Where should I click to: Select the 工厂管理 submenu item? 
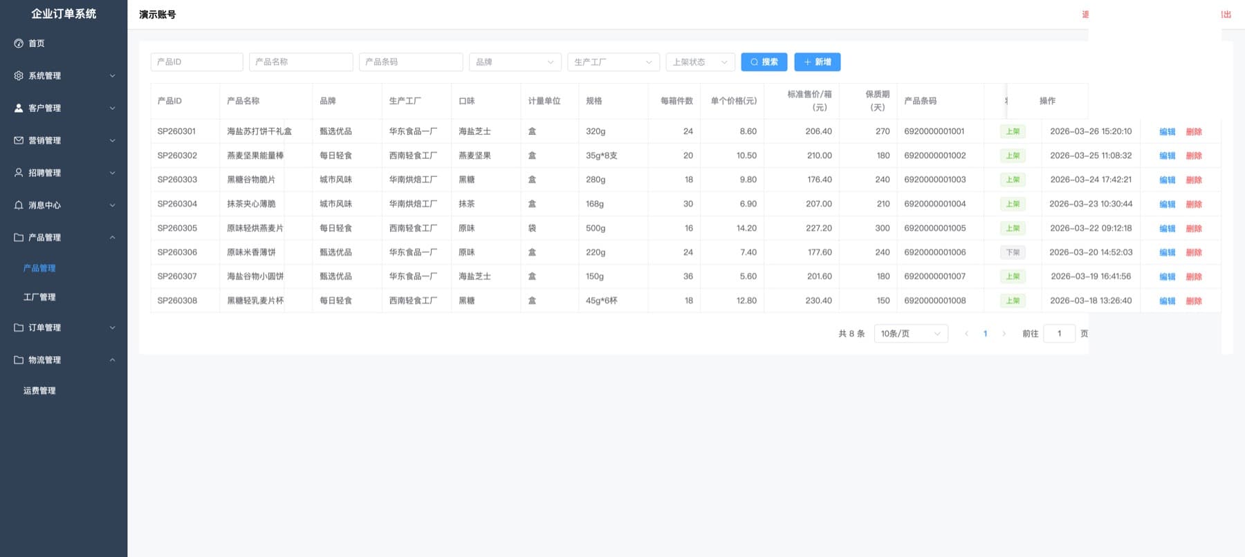tap(39, 297)
